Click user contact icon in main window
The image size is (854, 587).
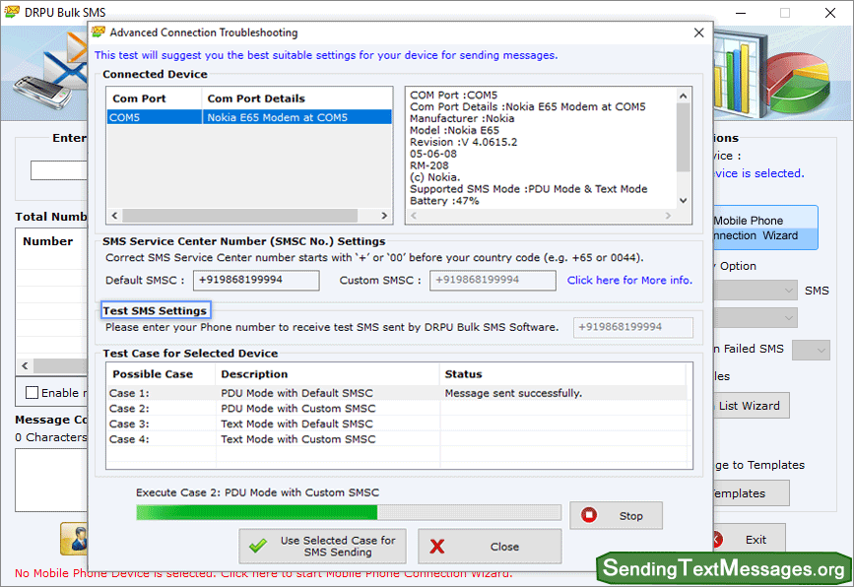click(74, 539)
